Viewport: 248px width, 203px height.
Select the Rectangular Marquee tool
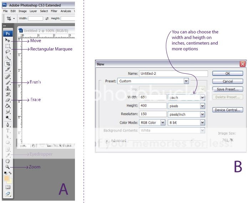[x=7, y=46]
